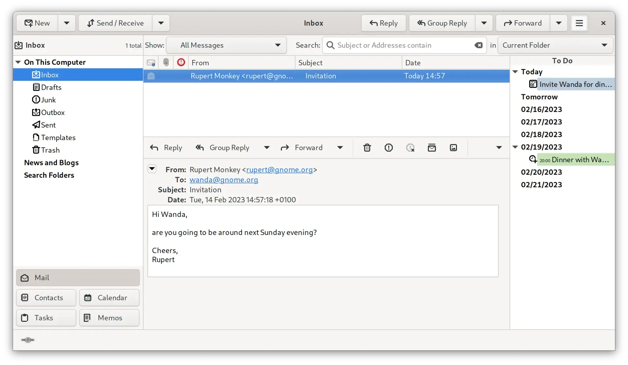Clear search with the erase icon
The height and width of the screenshot is (365, 628).
(x=479, y=45)
